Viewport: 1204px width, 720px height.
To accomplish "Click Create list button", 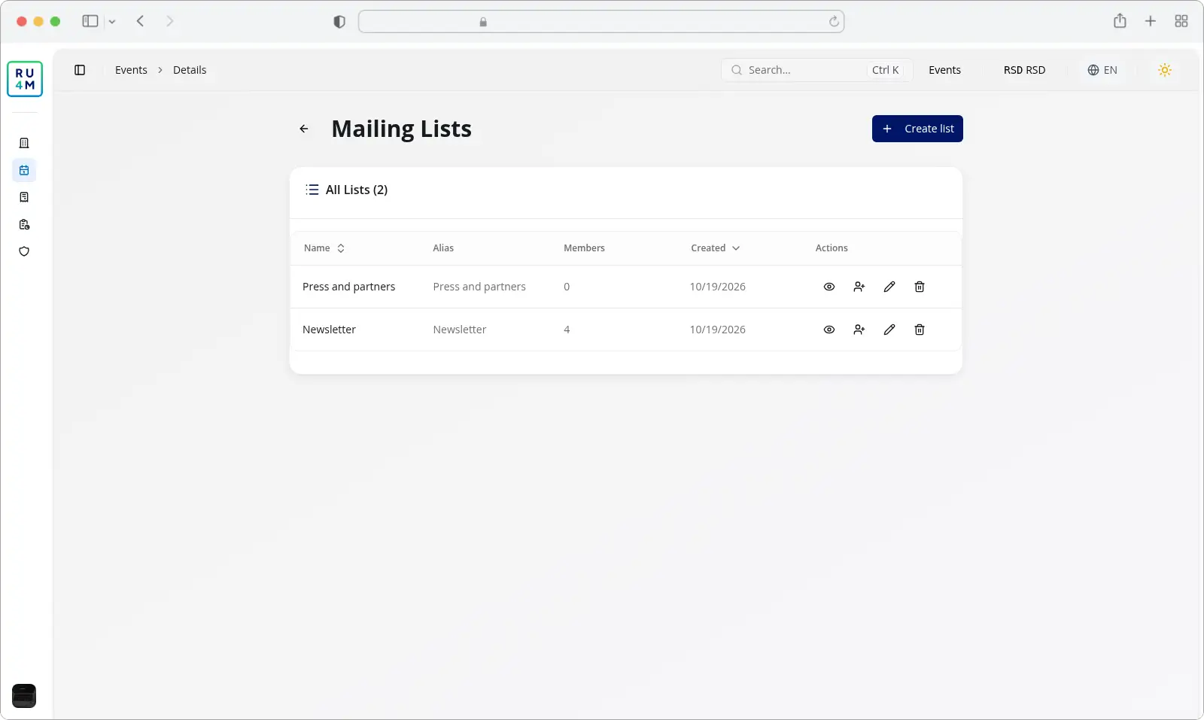I will tap(917, 129).
